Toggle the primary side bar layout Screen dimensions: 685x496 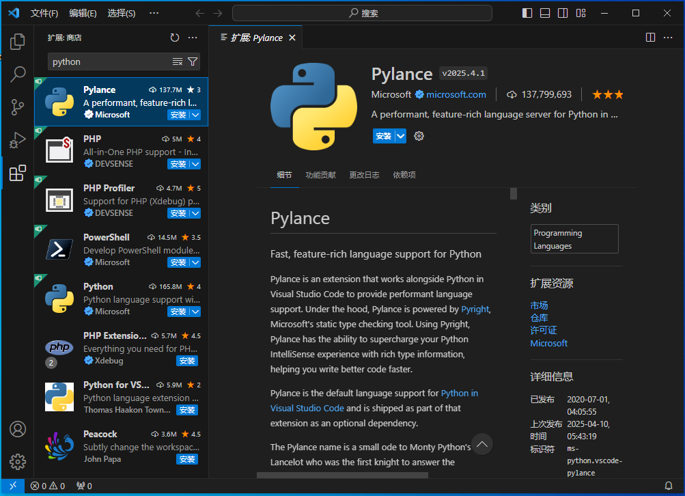527,13
